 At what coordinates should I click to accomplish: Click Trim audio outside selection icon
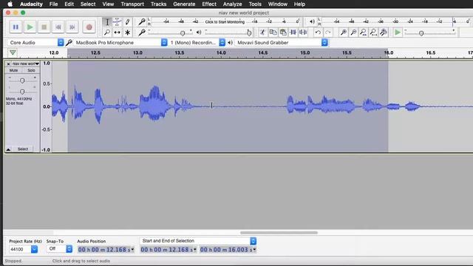click(x=293, y=33)
